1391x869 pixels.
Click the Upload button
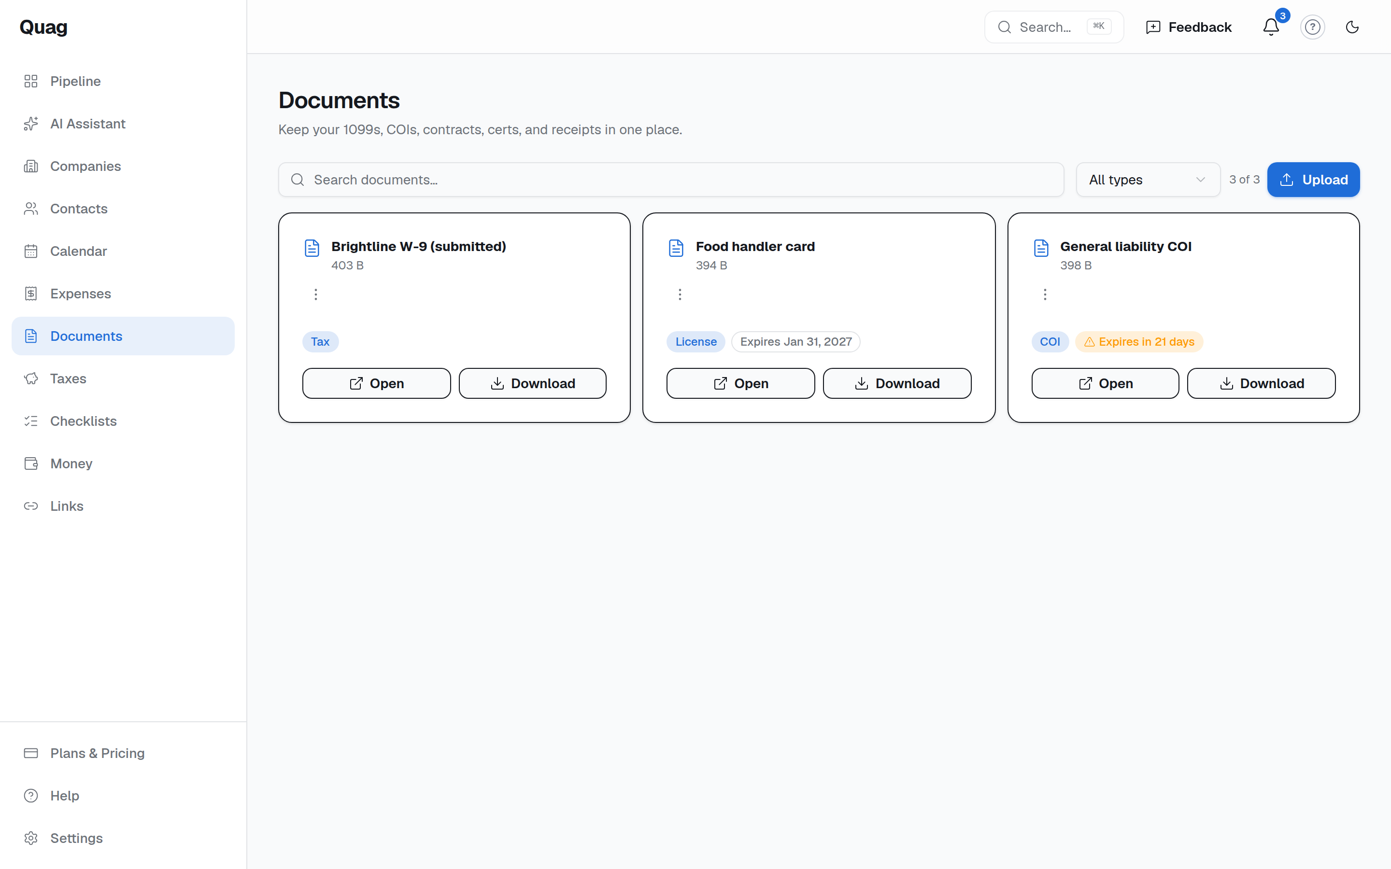1313,180
